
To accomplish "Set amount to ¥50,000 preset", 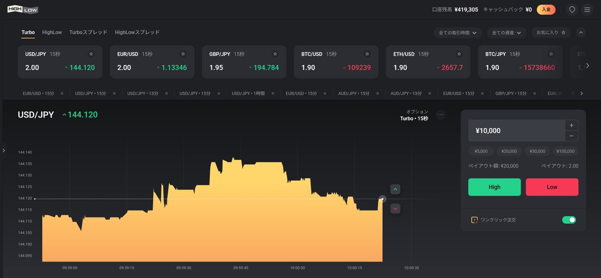I will point(537,151).
